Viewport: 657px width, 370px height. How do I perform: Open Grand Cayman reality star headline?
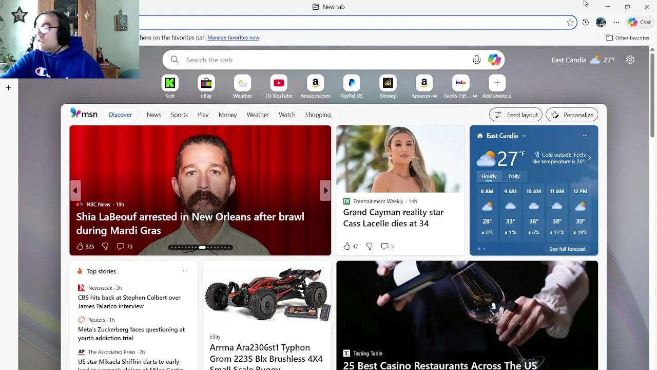(x=393, y=218)
